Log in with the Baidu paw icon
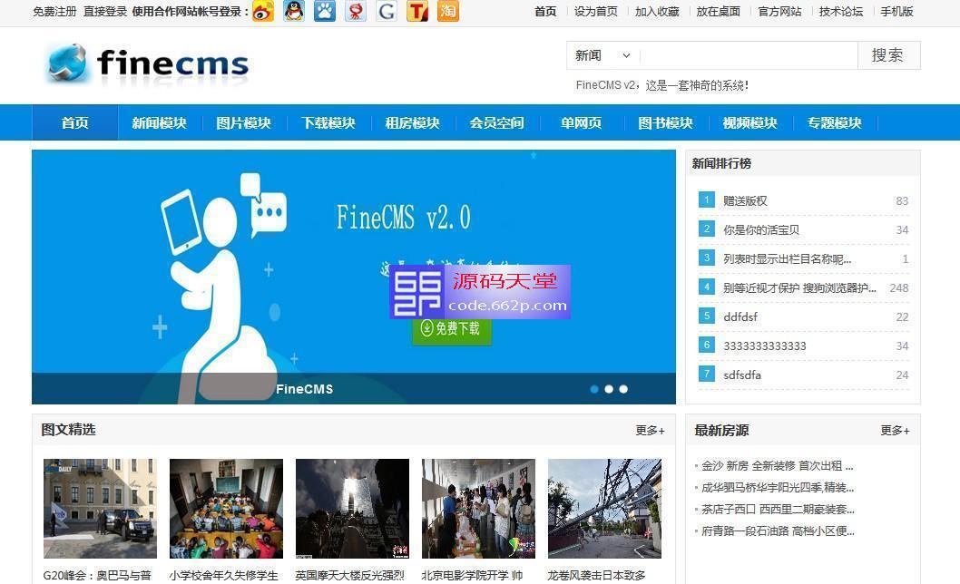 [x=325, y=11]
